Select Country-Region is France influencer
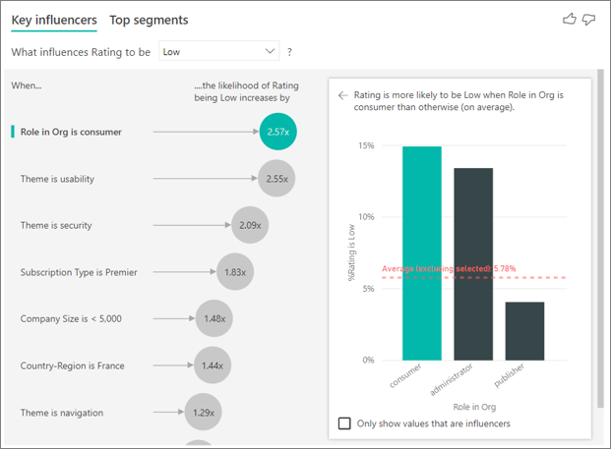This screenshot has height=449, width=611. (x=72, y=365)
